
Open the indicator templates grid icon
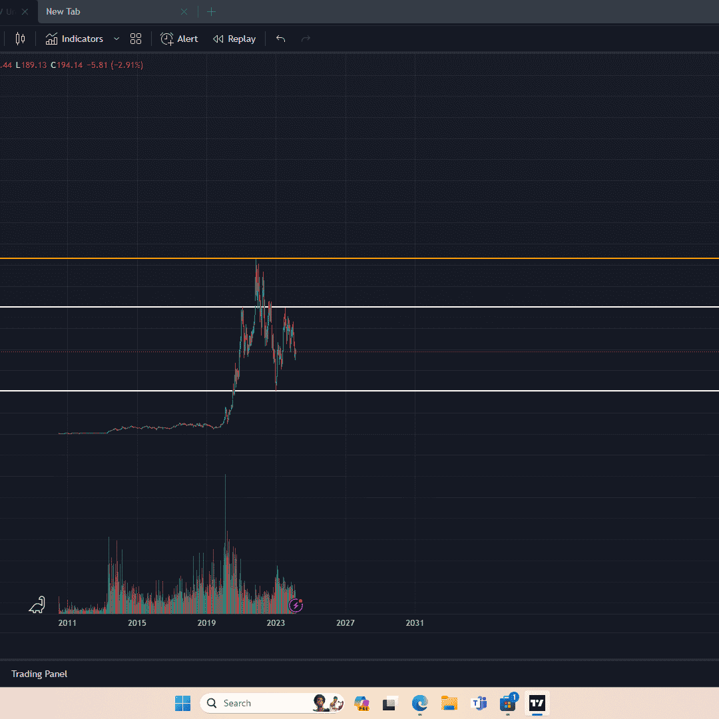[136, 39]
